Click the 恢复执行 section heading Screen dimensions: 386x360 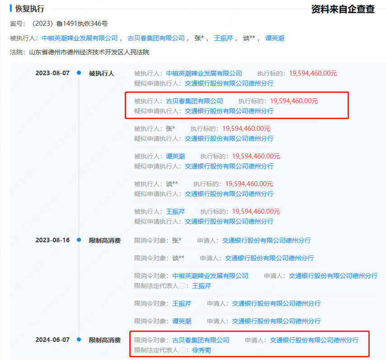pos(30,9)
